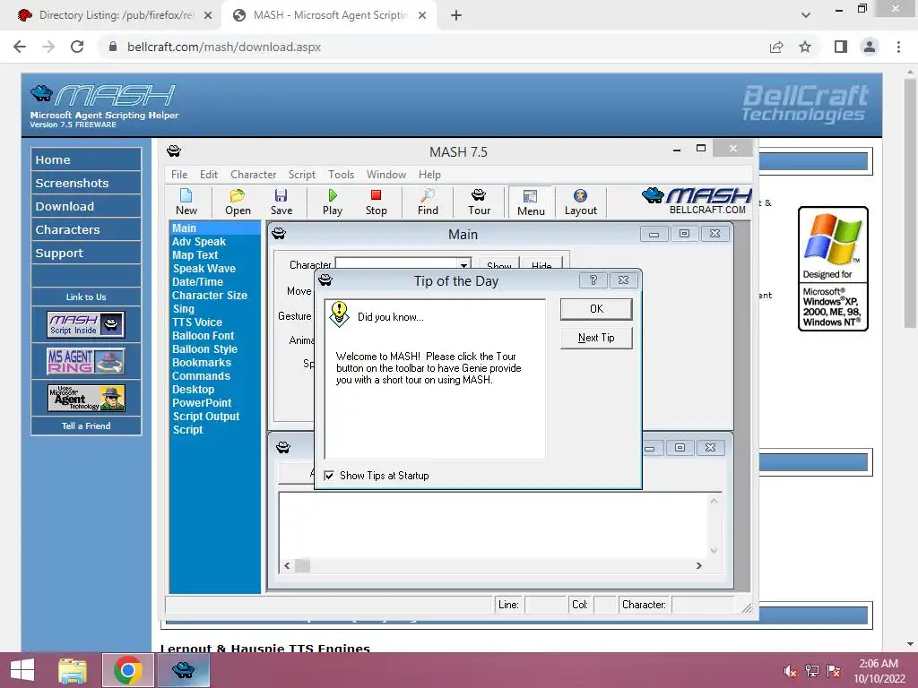Viewport: 918px width, 688px height.
Task: Select Balloon Font in the MASH side list
Action: click(203, 336)
